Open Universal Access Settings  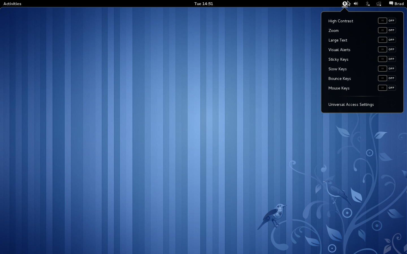tap(351, 104)
